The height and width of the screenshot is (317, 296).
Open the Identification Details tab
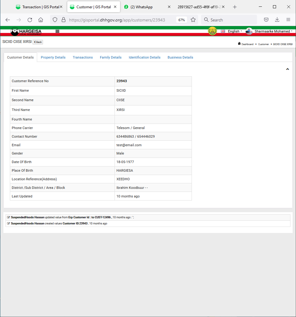145,57
